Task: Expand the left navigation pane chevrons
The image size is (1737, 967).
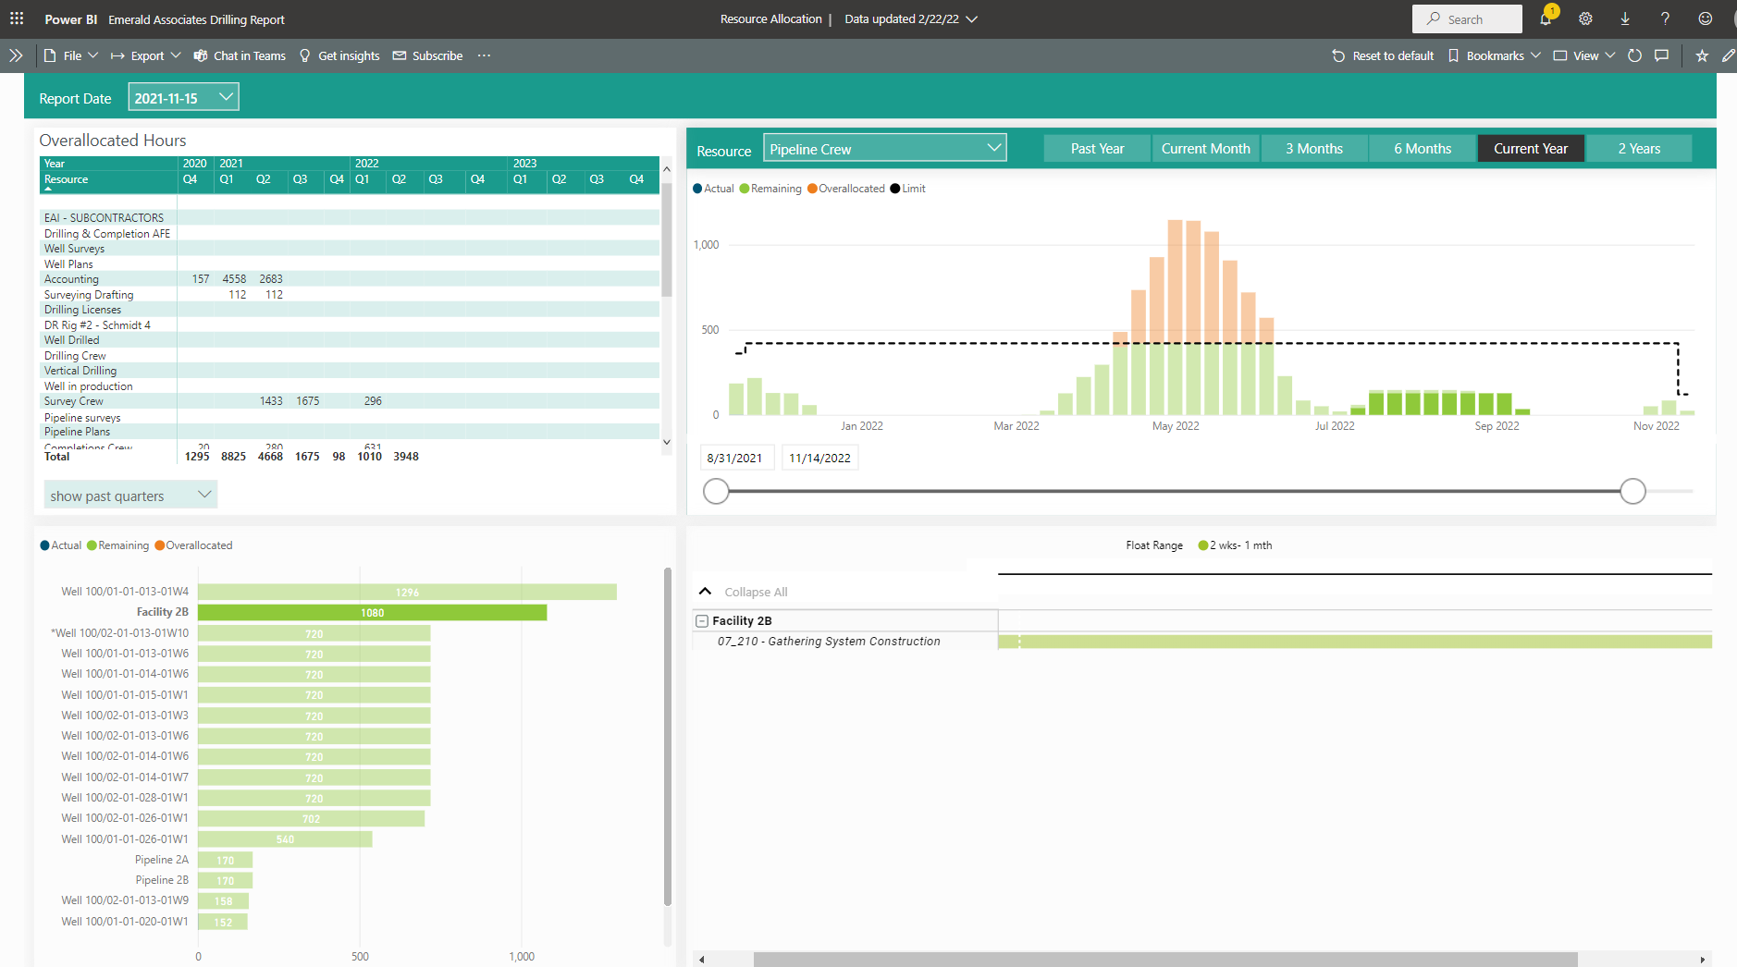Action: pos(16,55)
